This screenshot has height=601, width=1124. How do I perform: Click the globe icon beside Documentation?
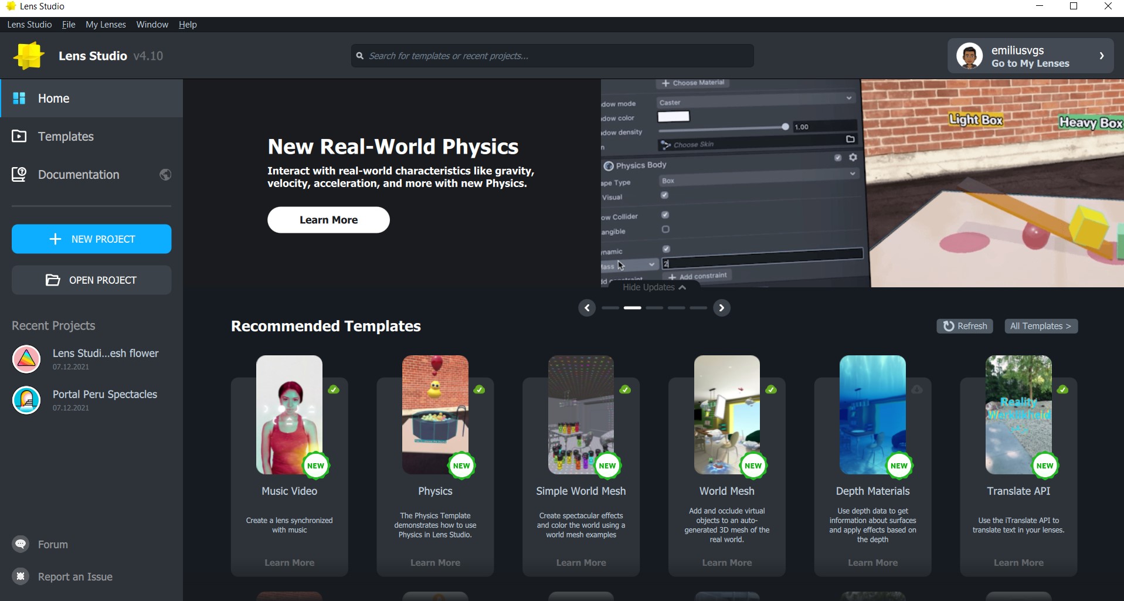tap(165, 174)
